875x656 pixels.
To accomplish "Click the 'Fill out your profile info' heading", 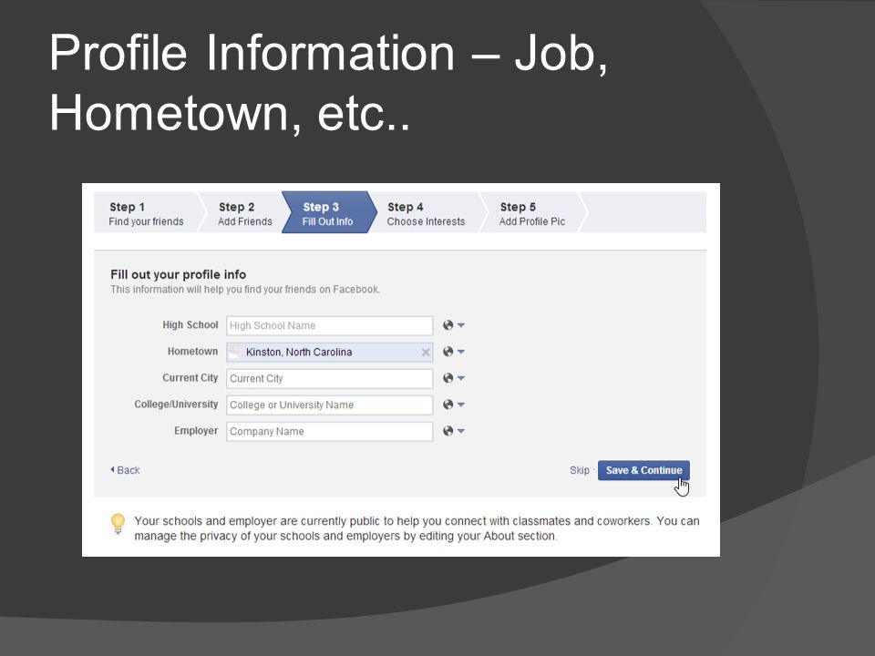I will coord(178,274).
